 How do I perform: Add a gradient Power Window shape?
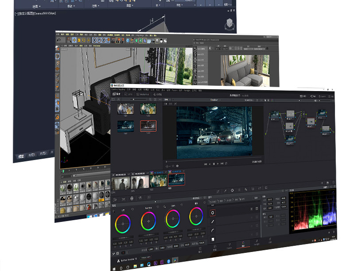tap(213, 239)
